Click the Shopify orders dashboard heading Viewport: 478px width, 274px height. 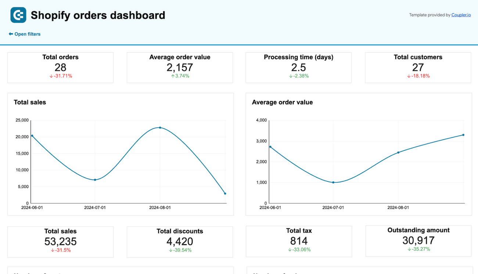pyautogui.click(x=98, y=15)
